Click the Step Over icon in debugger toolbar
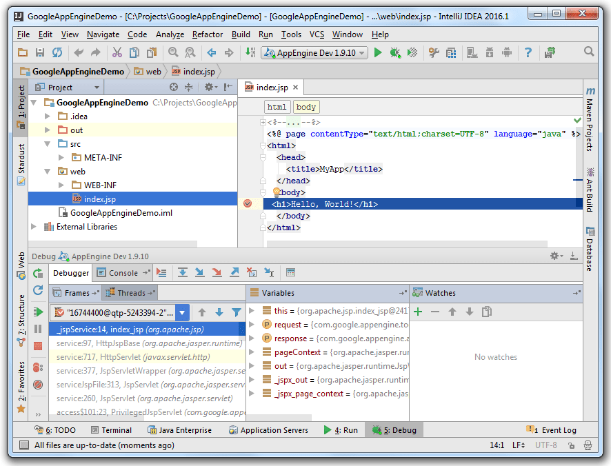611x466 pixels. [x=183, y=273]
